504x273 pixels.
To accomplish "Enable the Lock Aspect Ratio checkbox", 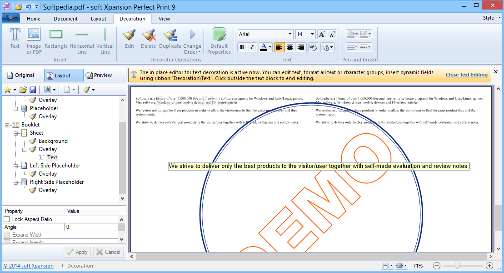I will coord(7,219).
